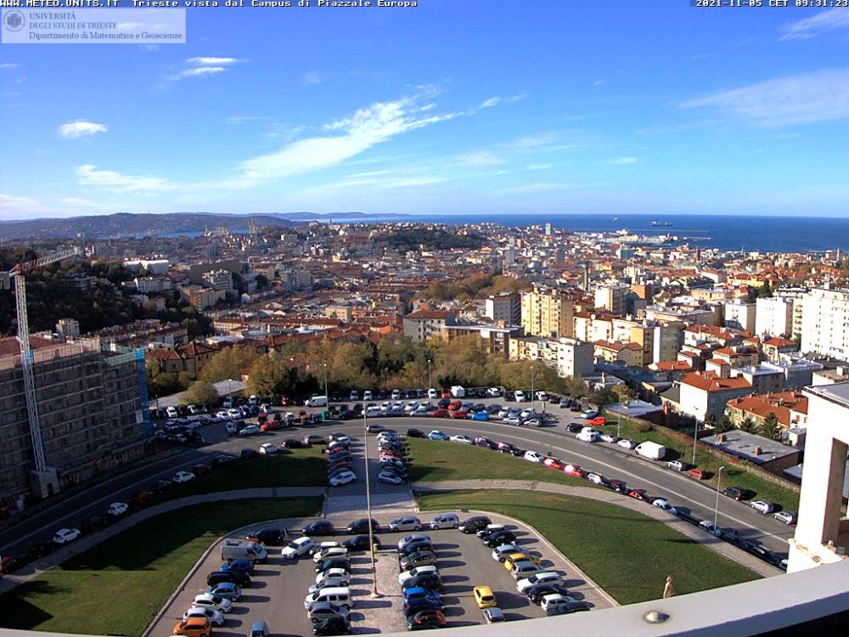Click the ship on the sea horizon
This screenshot has height=637, width=849.
(661, 223)
